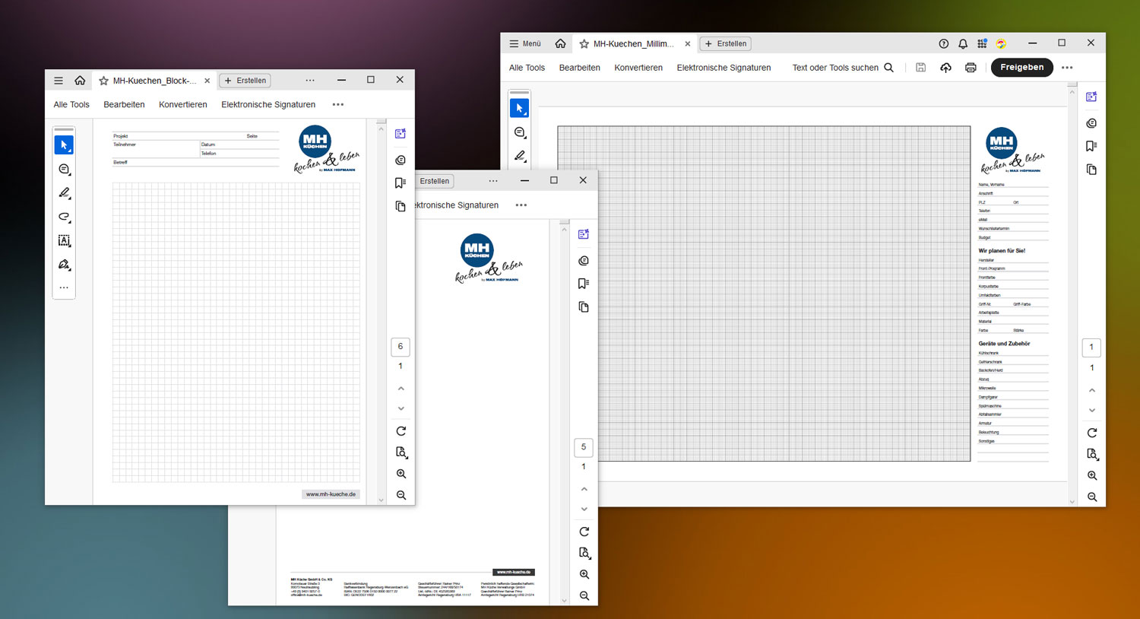Star the MH-Kuechen_Block tab as favorite
Screen dimensions: 1140x619
[104, 81]
